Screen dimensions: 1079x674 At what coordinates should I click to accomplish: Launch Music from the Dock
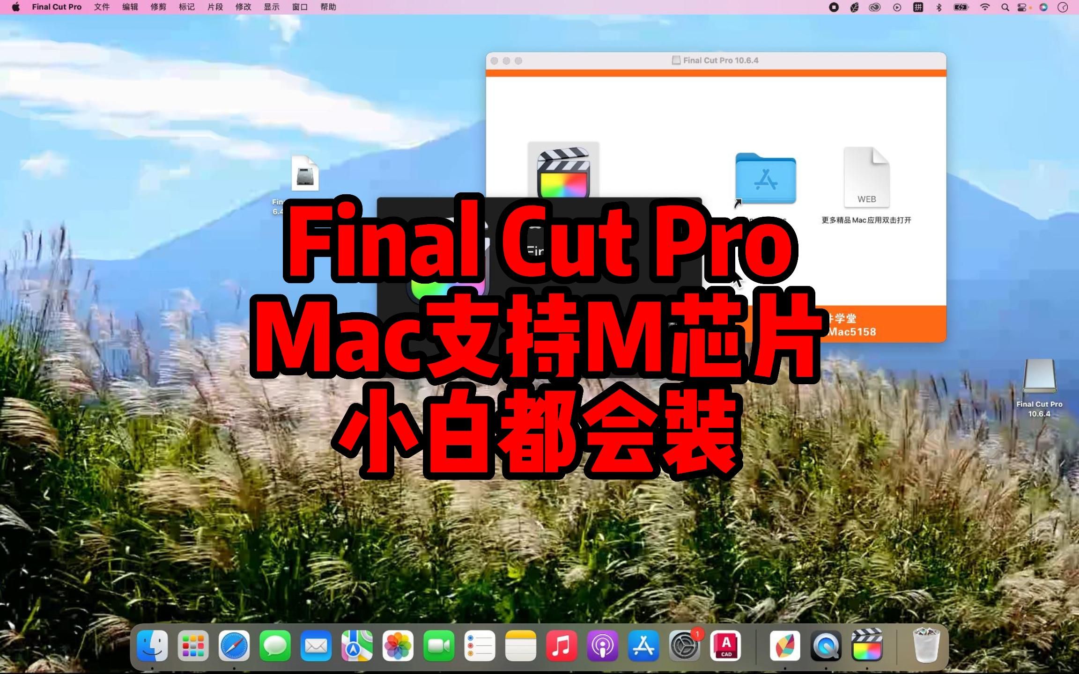[x=562, y=646]
